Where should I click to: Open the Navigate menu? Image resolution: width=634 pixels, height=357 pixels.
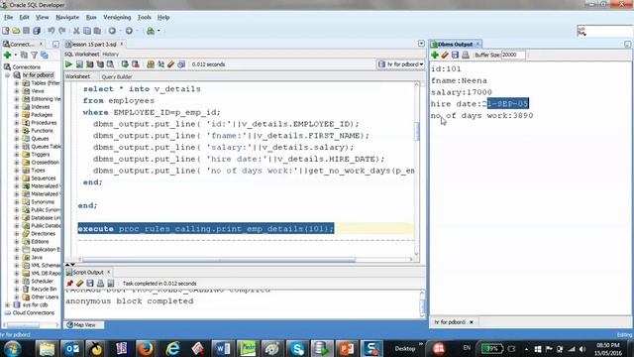pos(67,18)
